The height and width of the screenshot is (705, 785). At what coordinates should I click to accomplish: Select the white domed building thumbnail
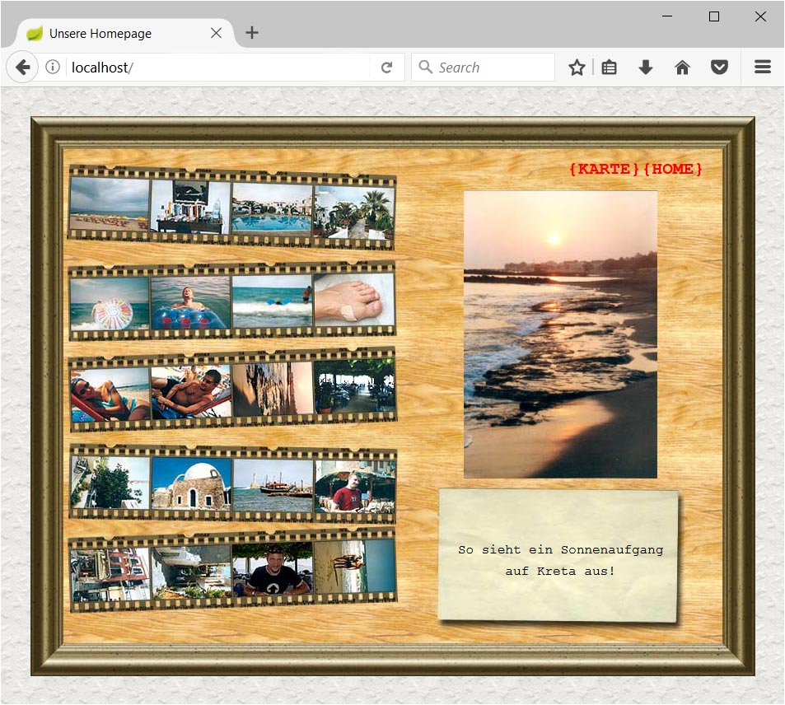click(191, 483)
